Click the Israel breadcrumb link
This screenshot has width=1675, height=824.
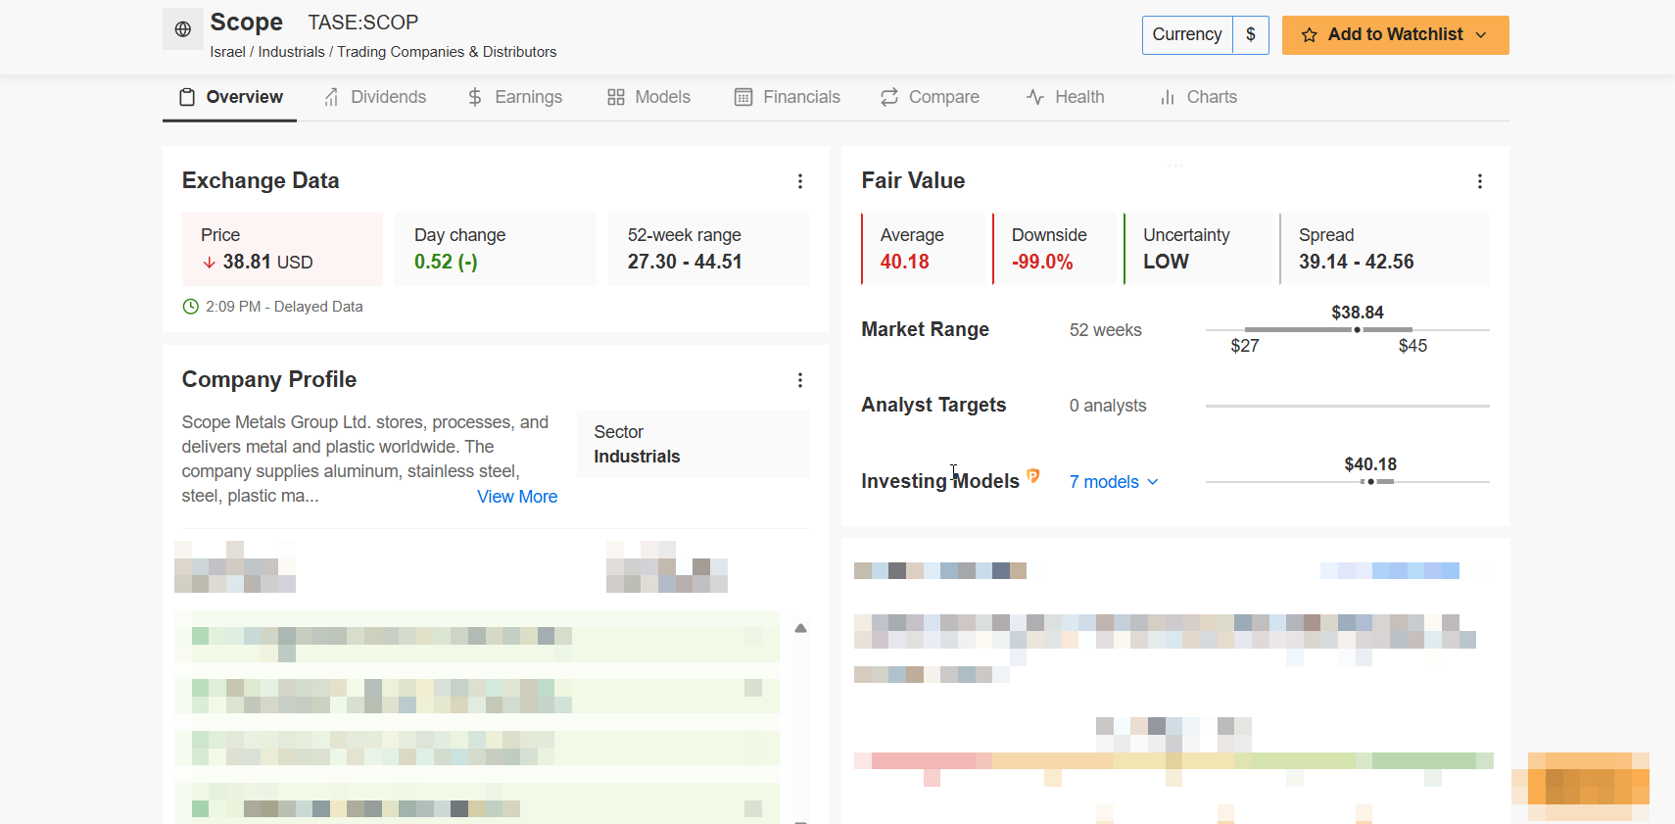pyautogui.click(x=227, y=52)
